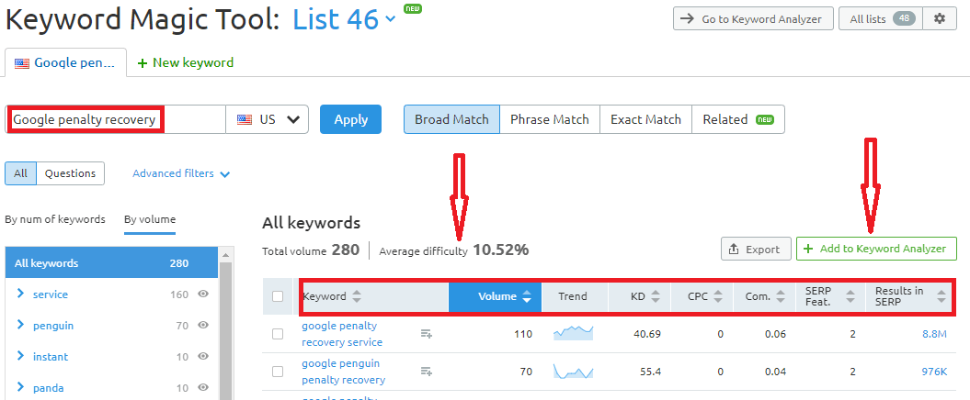Toggle eye icon for service group
Image resolution: width=970 pixels, height=400 pixels.
pos(203,294)
